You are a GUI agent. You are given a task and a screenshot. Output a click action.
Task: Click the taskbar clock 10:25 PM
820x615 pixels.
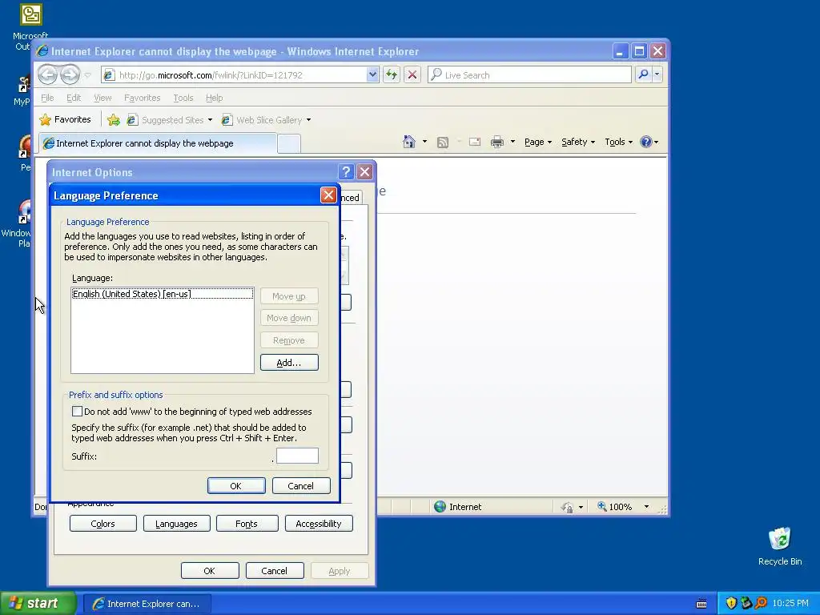(x=790, y=603)
